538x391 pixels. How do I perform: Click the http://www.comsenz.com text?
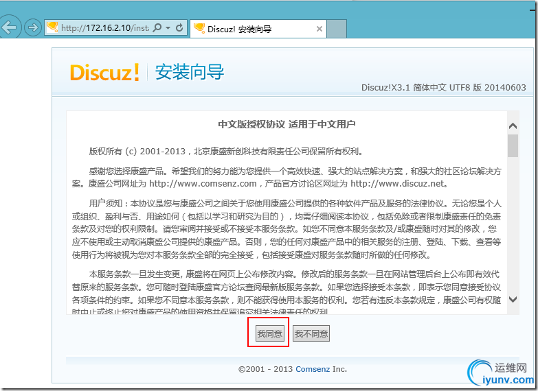coord(203,184)
